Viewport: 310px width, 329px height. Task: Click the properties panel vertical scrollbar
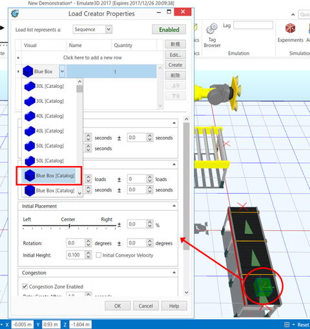coord(187,186)
